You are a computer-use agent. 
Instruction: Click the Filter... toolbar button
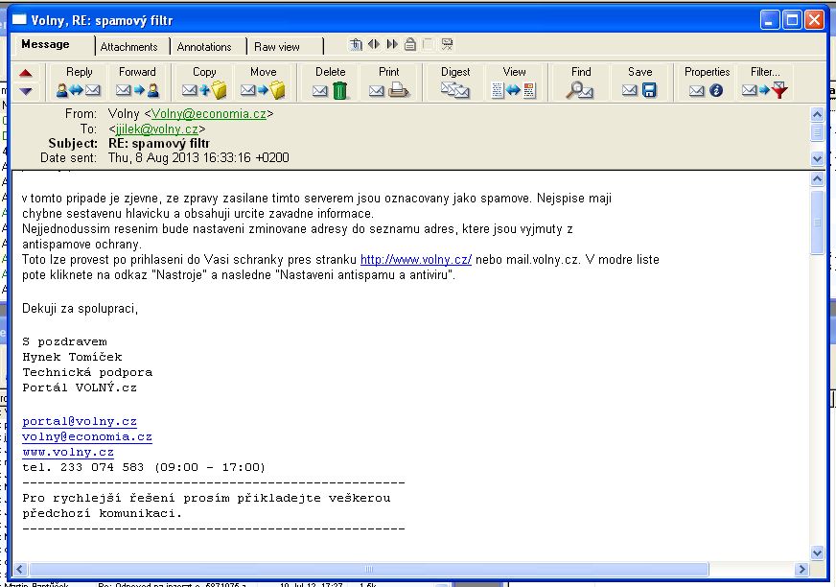pos(765,82)
